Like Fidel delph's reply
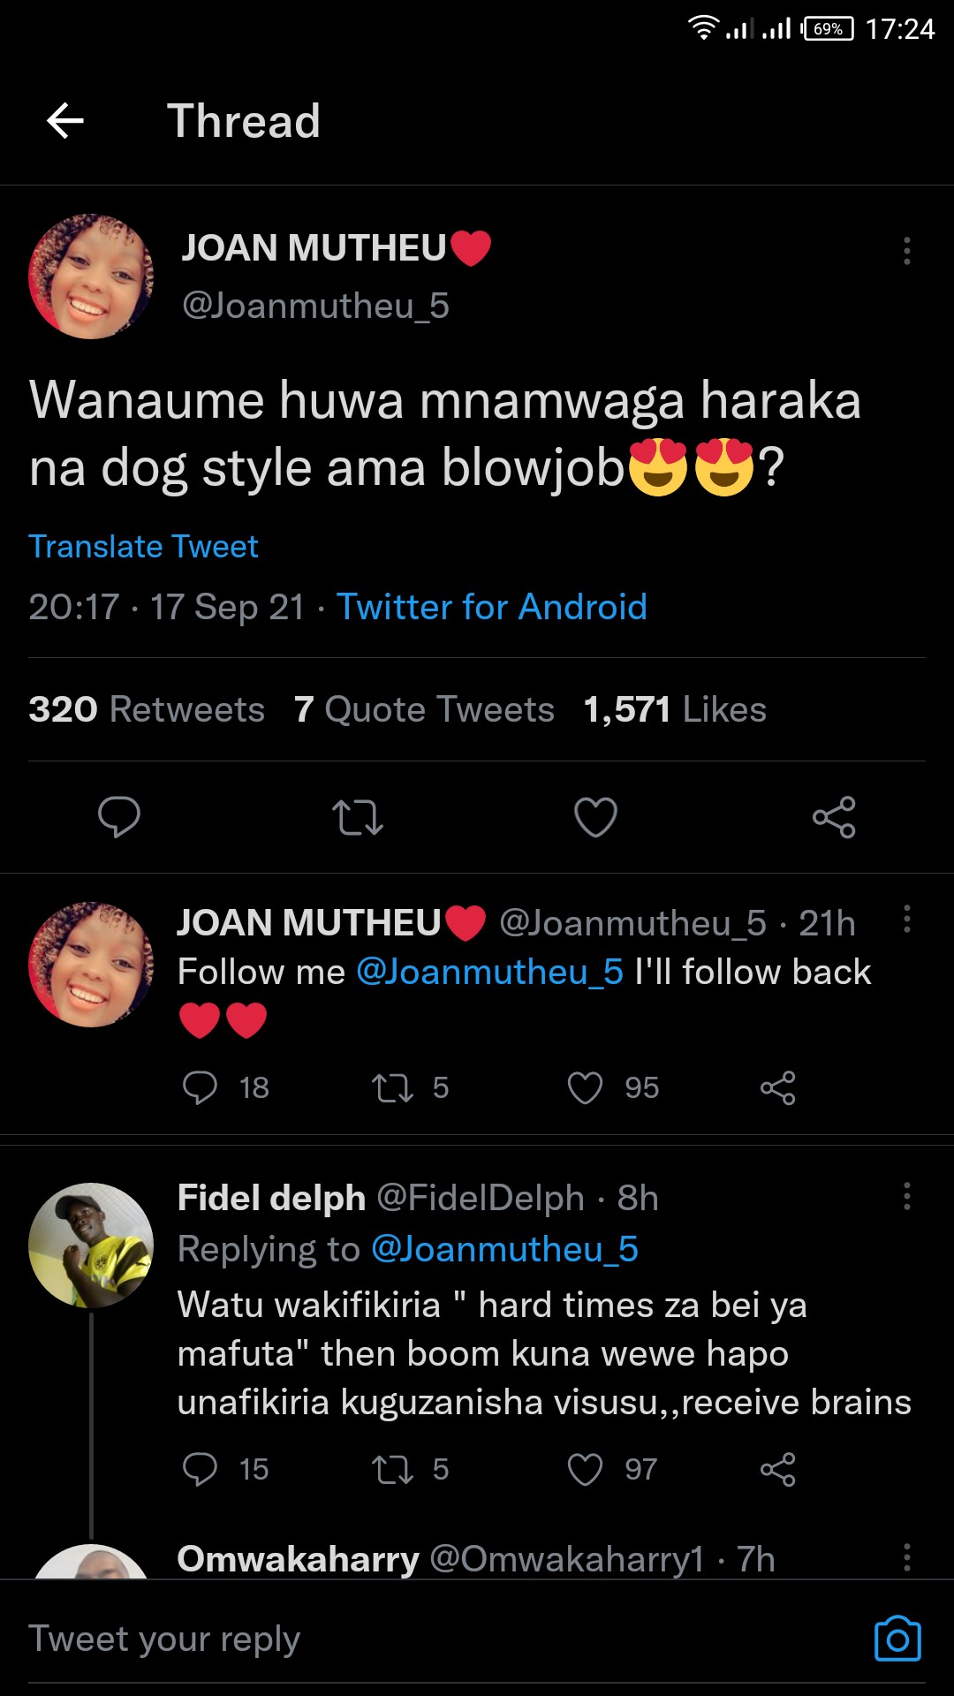Screen dimensions: 954x1696 coord(585,1470)
